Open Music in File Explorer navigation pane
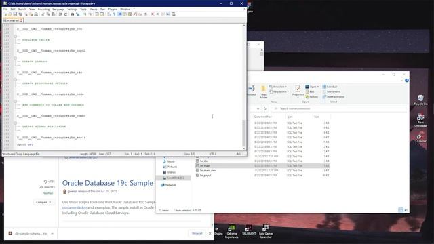The height and width of the screenshot is (244, 434). tap(169, 161)
